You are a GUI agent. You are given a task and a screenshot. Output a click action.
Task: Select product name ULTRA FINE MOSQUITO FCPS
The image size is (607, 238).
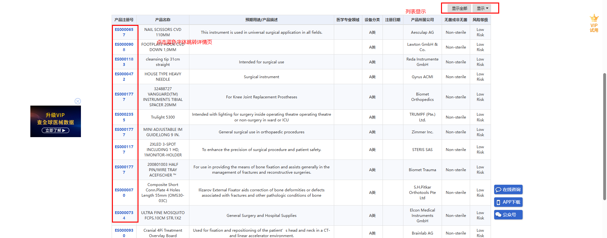coord(163,215)
